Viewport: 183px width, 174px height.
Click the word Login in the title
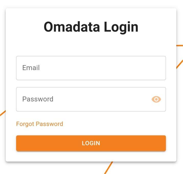121,27
